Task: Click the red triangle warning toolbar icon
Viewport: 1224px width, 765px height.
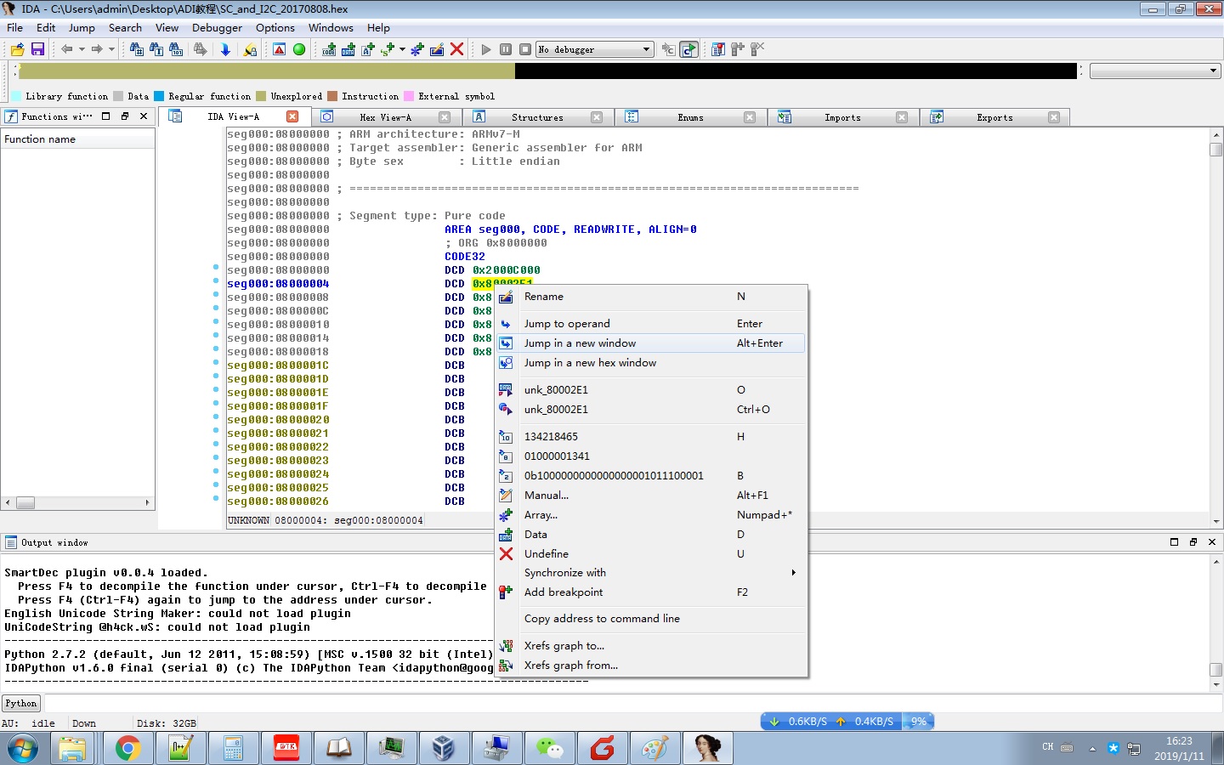Action: pos(279,49)
